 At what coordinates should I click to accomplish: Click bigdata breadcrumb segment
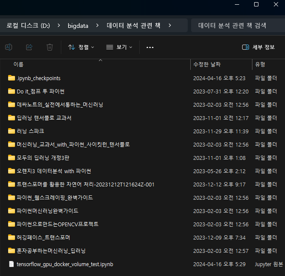(x=78, y=26)
